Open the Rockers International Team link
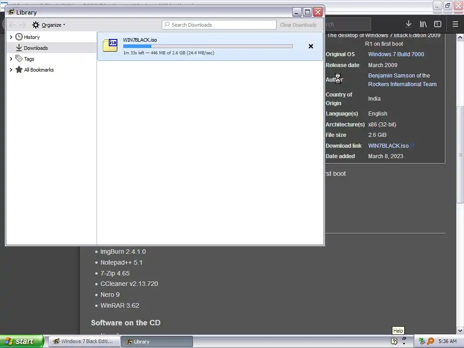The height and width of the screenshot is (348, 464). pyautogui.click(x=402, y=84)
